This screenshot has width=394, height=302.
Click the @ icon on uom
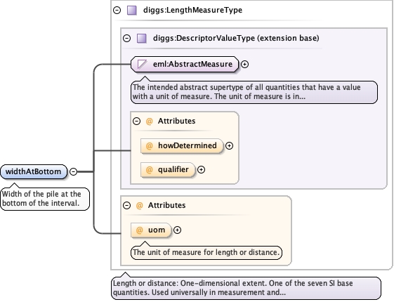click(x=140, y=230)
